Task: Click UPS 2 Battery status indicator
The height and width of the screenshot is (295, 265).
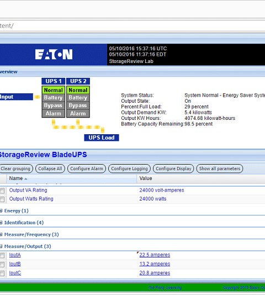Action: (x=78, y=98)
